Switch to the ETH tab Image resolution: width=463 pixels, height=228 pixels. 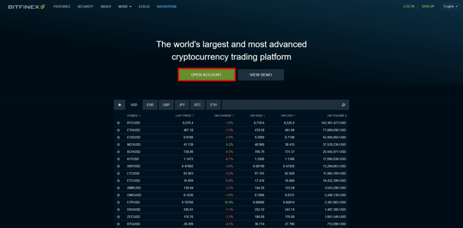point(213,105)
